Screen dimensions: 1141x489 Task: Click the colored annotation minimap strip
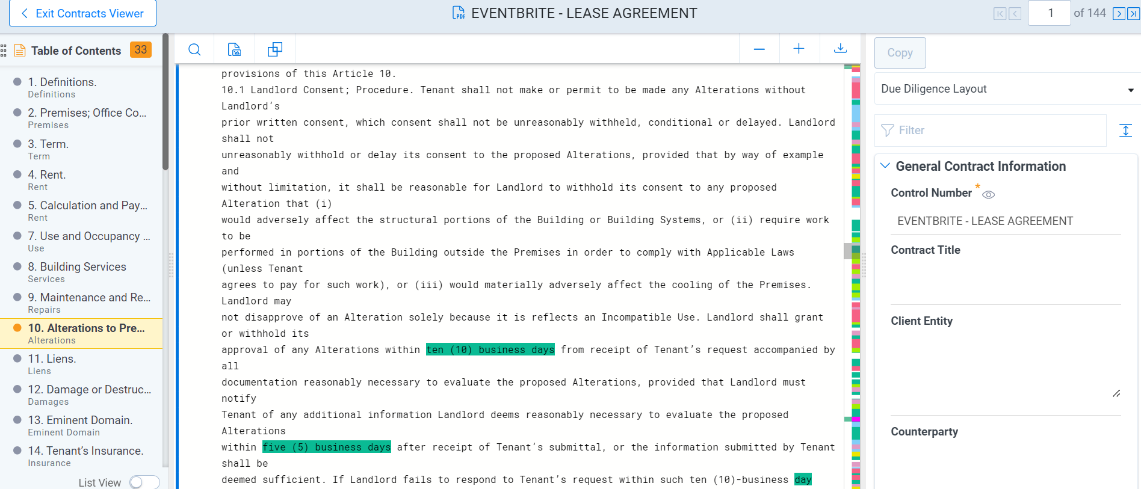point(856,277)
